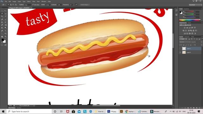This screenshot has height=114, width=203.
Task: Open the status bar document info arrow
Action: [34, 106]
